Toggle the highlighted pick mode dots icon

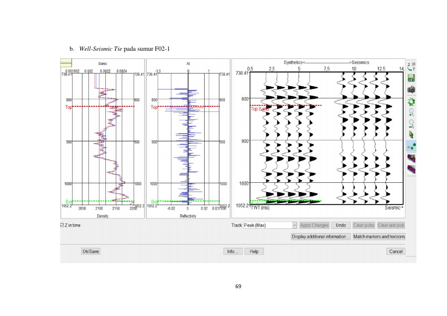(x=411, y=146)
